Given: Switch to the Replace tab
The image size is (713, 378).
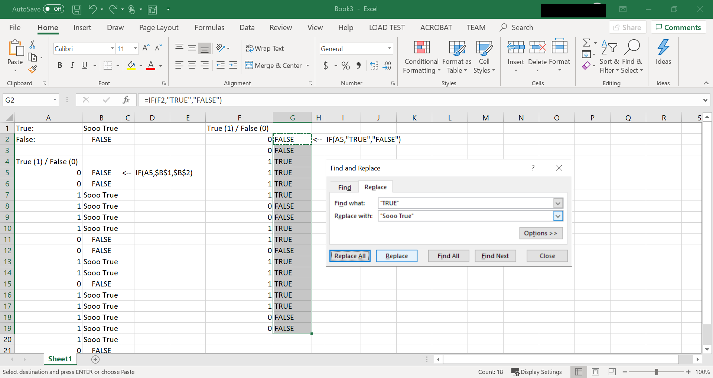Looking at the screenshot, I should point(375,187).
